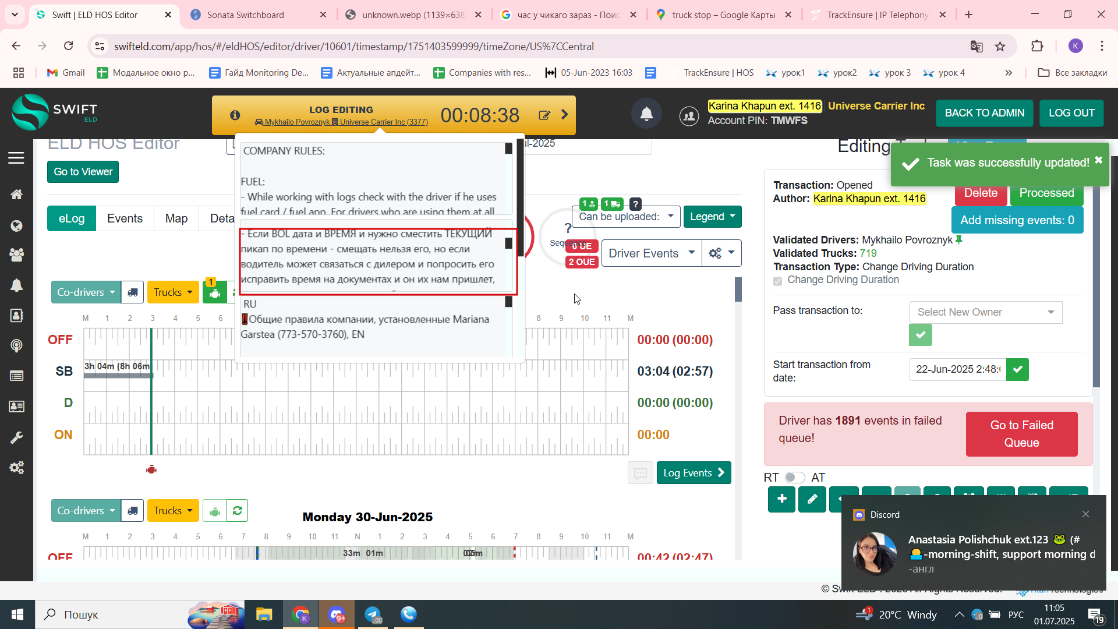Image resolution: width=1118 pixels, height=629 pixels.
Task: Open the users group sidebar icon
Action: pos(16,255)
